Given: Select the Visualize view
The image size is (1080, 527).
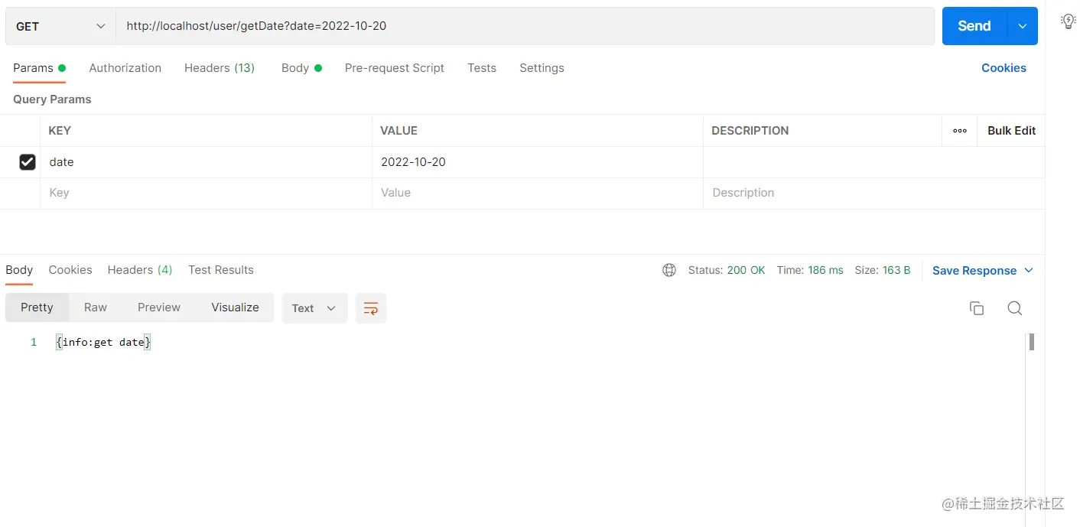Looking at the screenshot, I should pos(235,307).
